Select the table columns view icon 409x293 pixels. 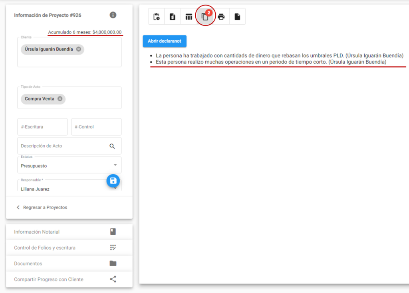pos(189,17)
